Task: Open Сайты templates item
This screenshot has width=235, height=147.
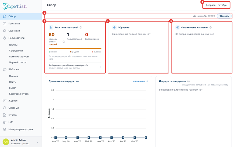Action: (x=13, y=82)
